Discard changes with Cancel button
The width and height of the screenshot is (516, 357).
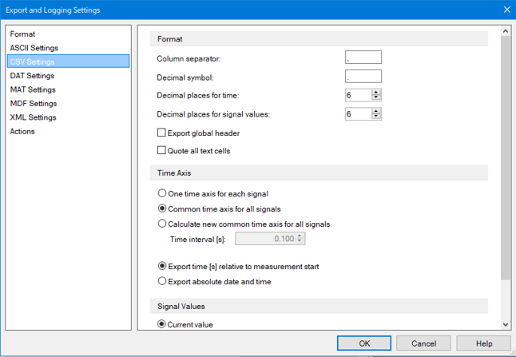[x=423, y=343]
